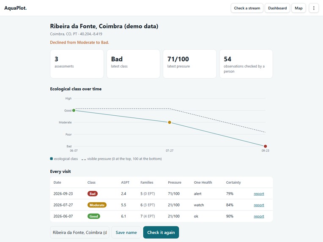Select the 3 assessments card

click(77, 64)
